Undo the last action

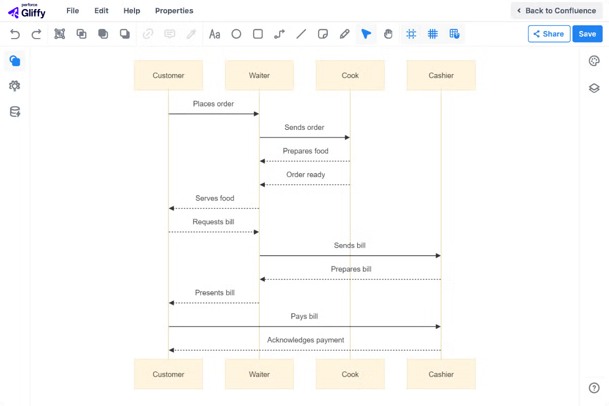15,34
